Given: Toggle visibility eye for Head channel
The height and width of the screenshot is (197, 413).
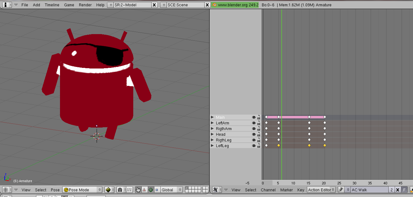Looking at the screenshot, I should click(254, 134).
